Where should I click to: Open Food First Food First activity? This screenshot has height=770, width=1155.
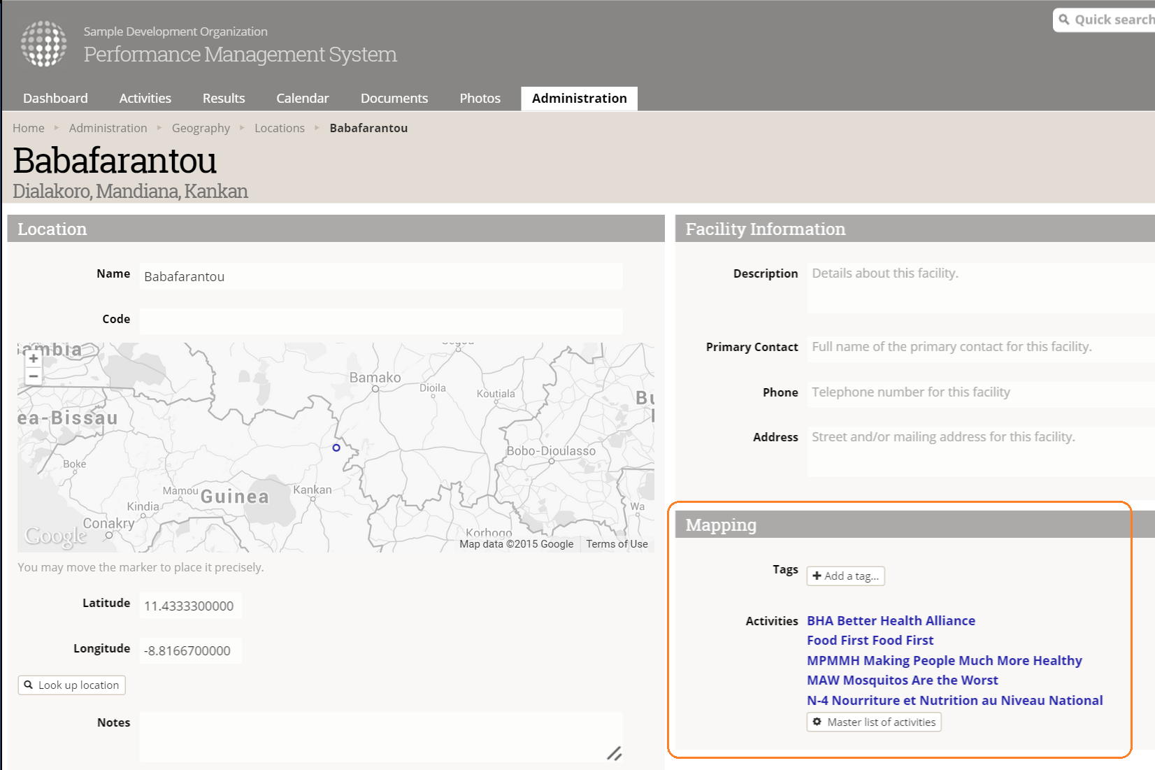pyautogui.click(x=870, y=640)
